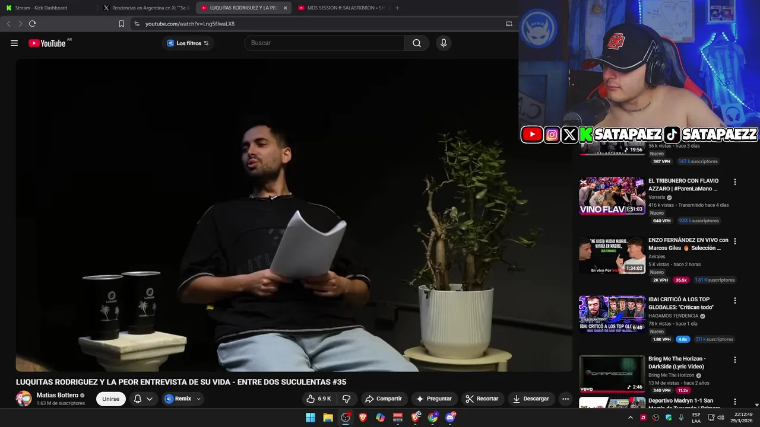Viewport: 760px width, 427px height.
Task: Clip video with Recortar button
Action: click(482, 399)
